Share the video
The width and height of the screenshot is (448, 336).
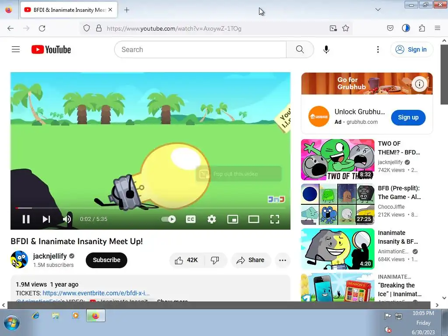251,260
